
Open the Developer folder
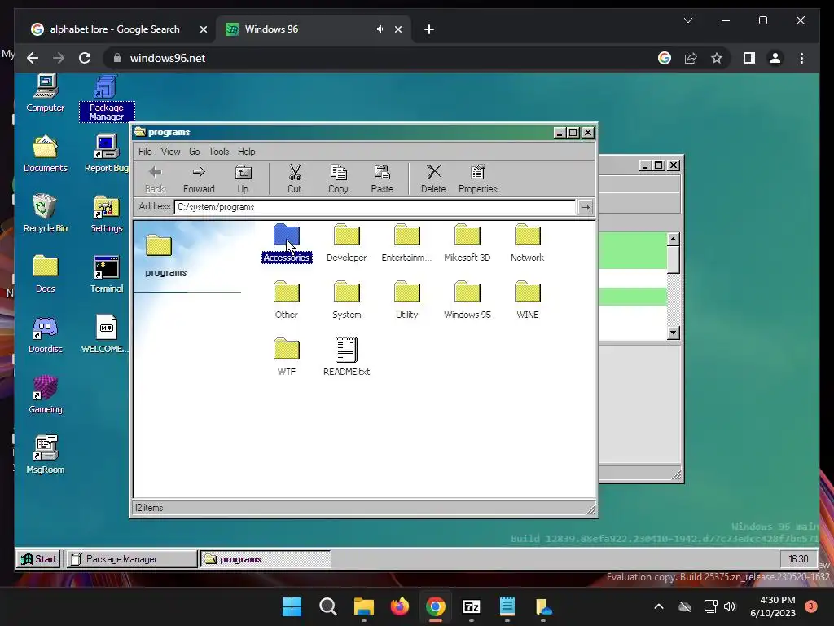click(346, 243)
